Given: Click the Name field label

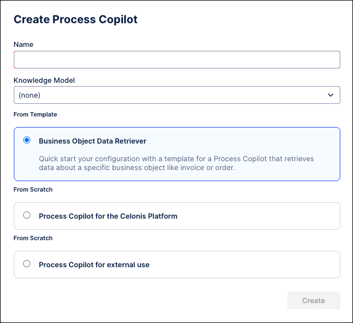Looking at the screenshot, I should pos(23,44).
